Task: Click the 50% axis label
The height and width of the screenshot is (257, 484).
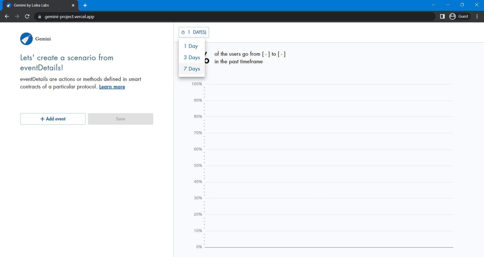Action: [198, 166]
